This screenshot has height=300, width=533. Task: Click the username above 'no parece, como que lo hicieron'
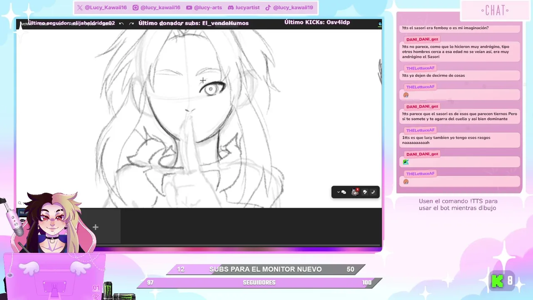click(x=422, y=39)
